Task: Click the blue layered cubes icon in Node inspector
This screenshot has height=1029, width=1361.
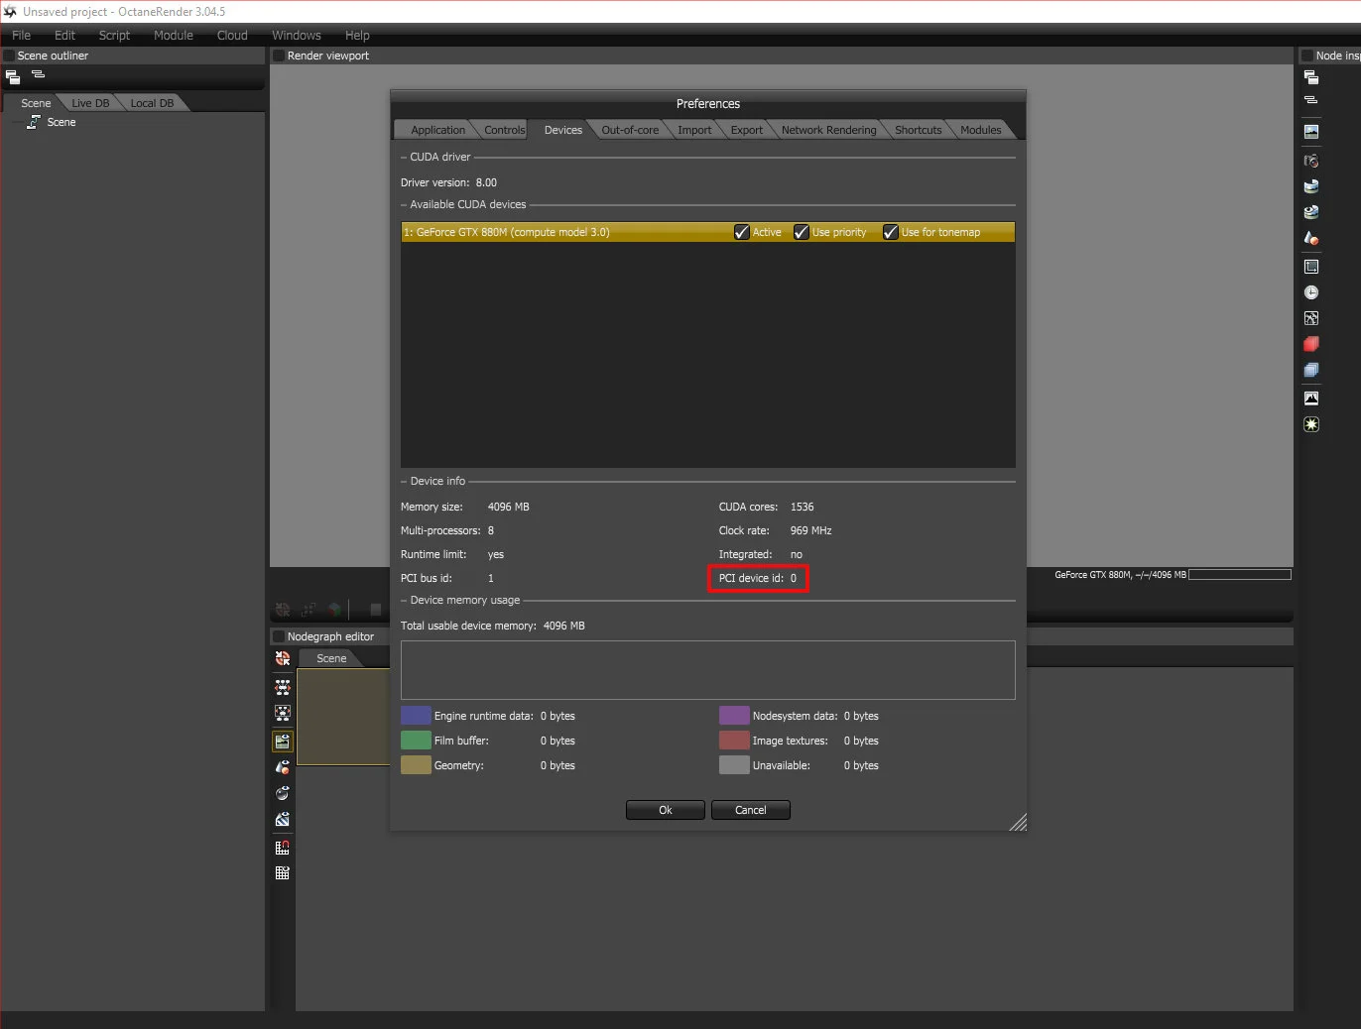Action: [1311, 370]
